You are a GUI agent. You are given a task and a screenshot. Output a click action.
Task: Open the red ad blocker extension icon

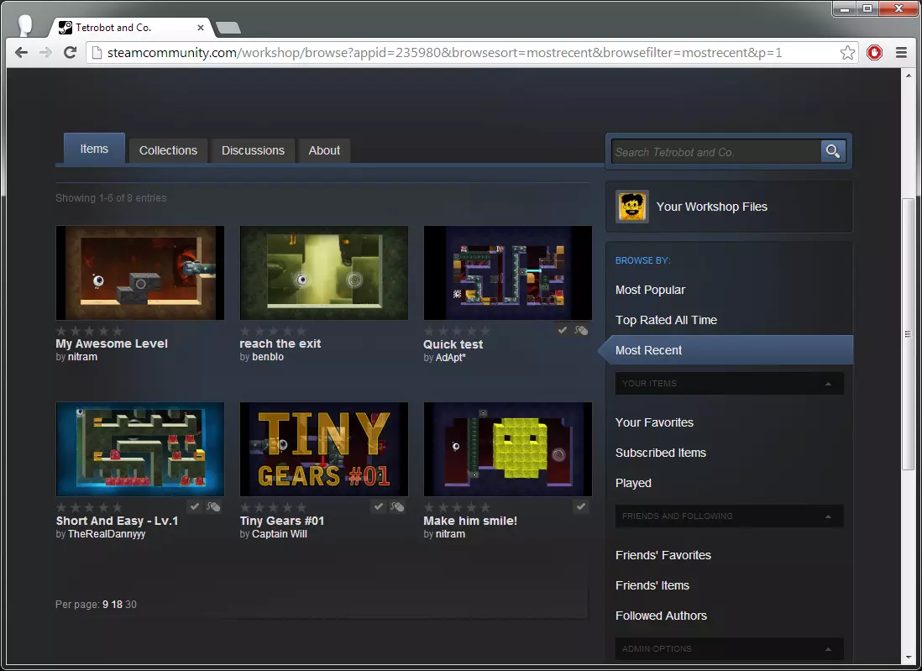tap(874, 53)
